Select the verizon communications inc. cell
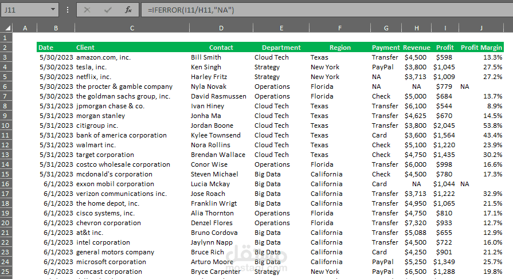Image resolution: width=513 pixels, height=279 pixels. (x=132, y=194)
